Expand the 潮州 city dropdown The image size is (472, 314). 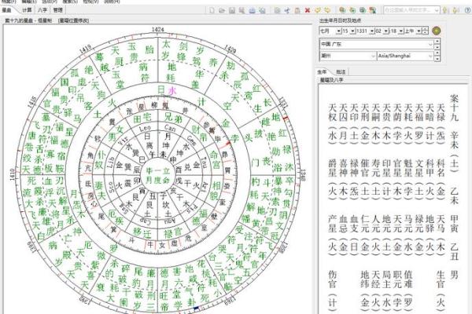pyautogui.click(x=372, y=57)
